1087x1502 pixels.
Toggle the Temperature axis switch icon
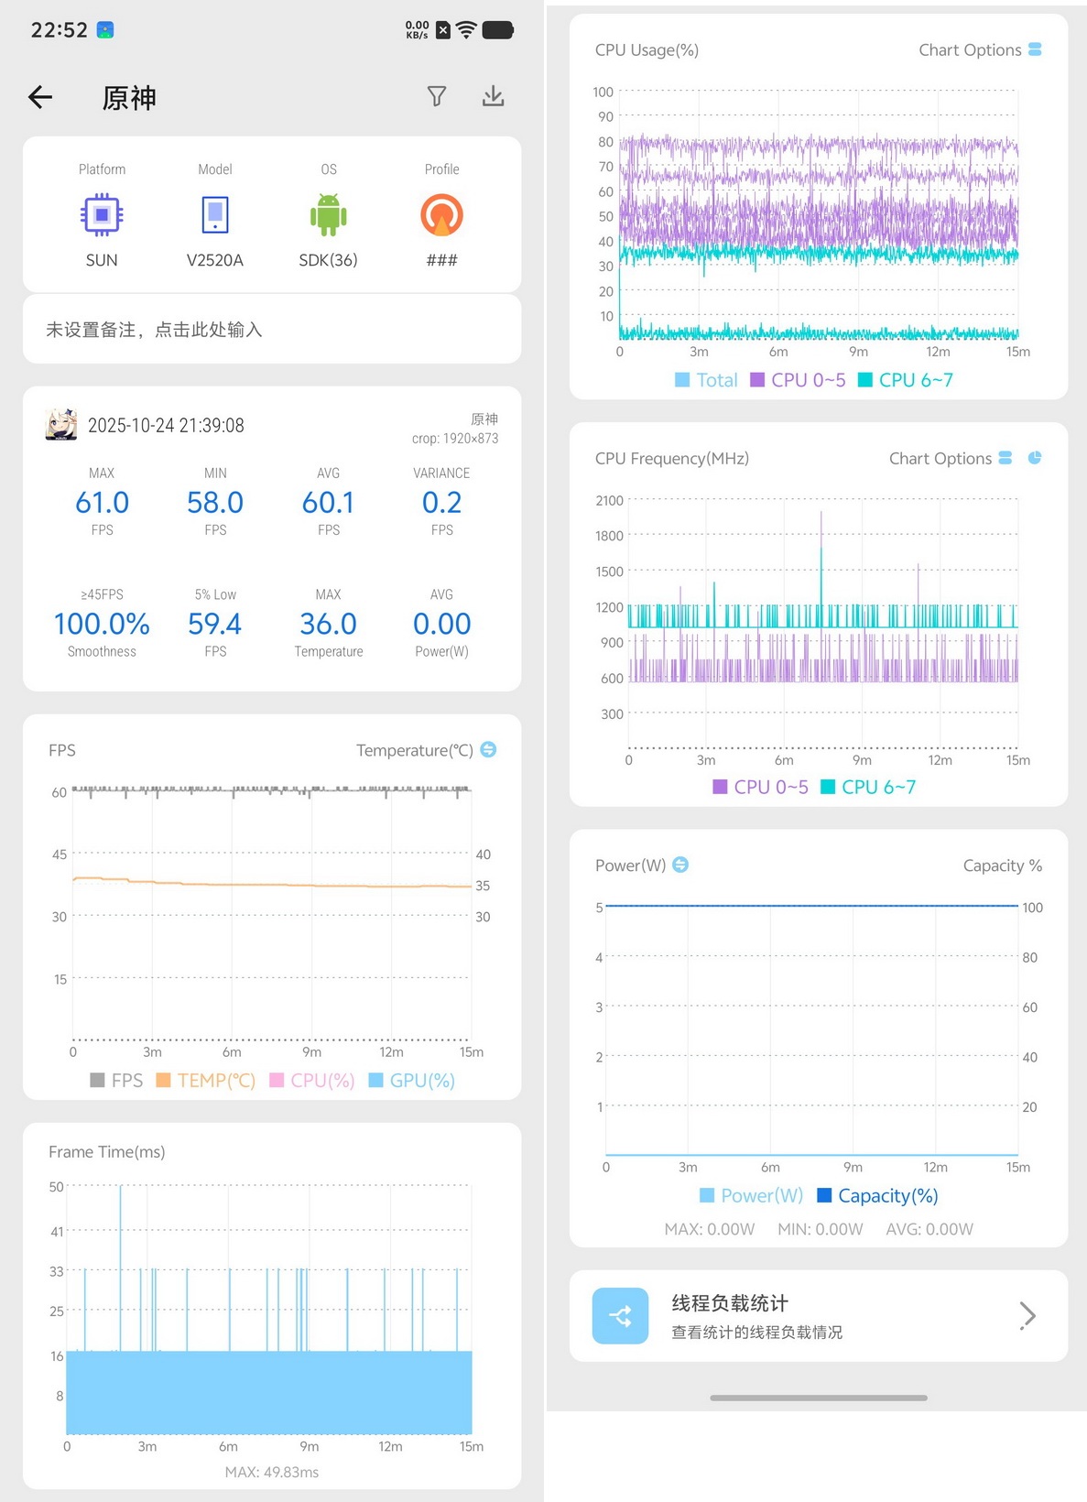pyautogui.click(x=488, y=749)
